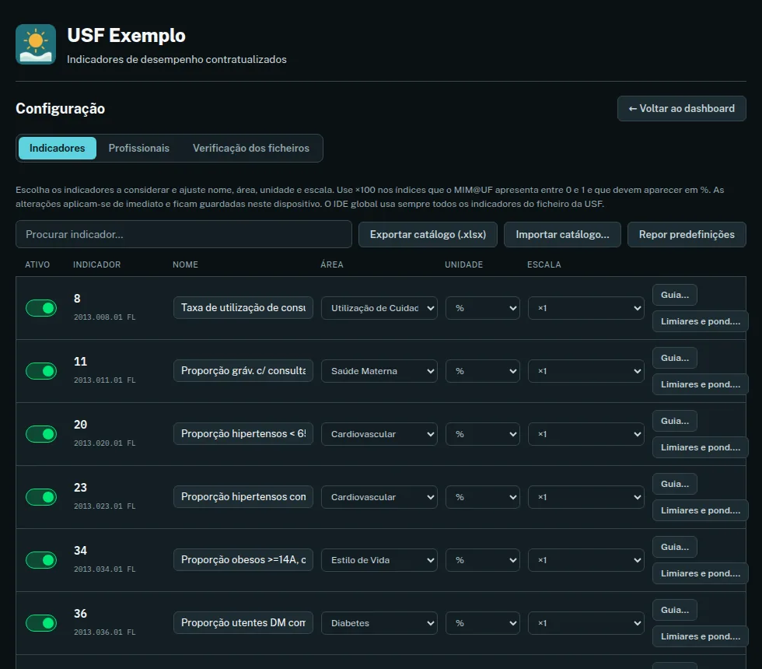Click the ESCALA column header
762x669 pixels.
(544, 264)
